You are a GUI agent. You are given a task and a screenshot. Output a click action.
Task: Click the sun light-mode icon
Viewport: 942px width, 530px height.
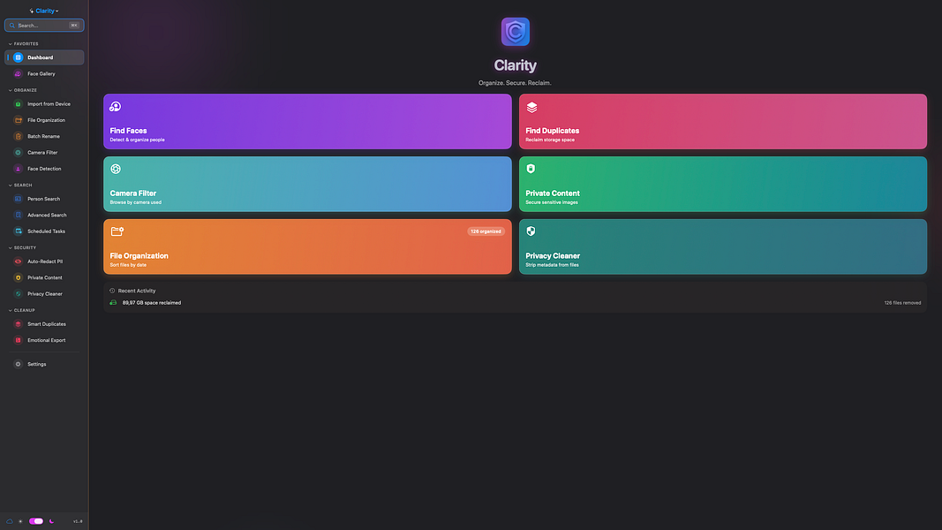click(20, 521)
